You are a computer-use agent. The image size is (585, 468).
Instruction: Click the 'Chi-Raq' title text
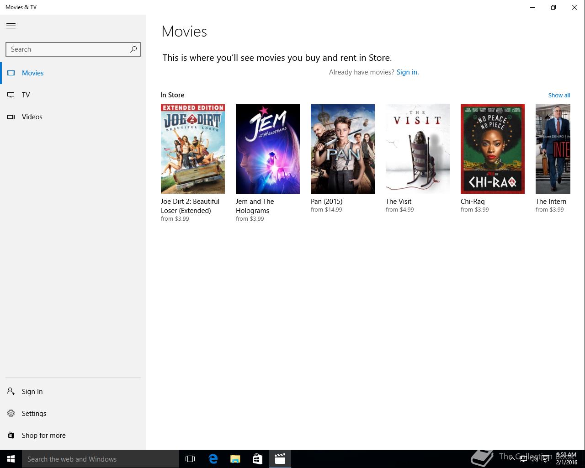click(473, 202)
